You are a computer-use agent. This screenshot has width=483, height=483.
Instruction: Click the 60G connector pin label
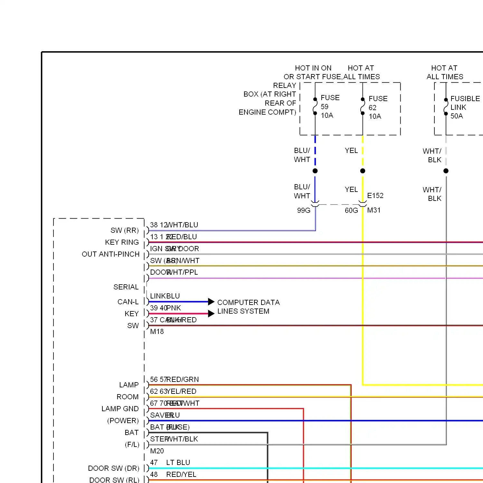click(351, 211)
